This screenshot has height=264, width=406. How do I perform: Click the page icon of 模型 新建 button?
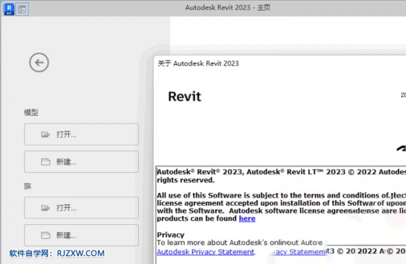pos(45,162)
